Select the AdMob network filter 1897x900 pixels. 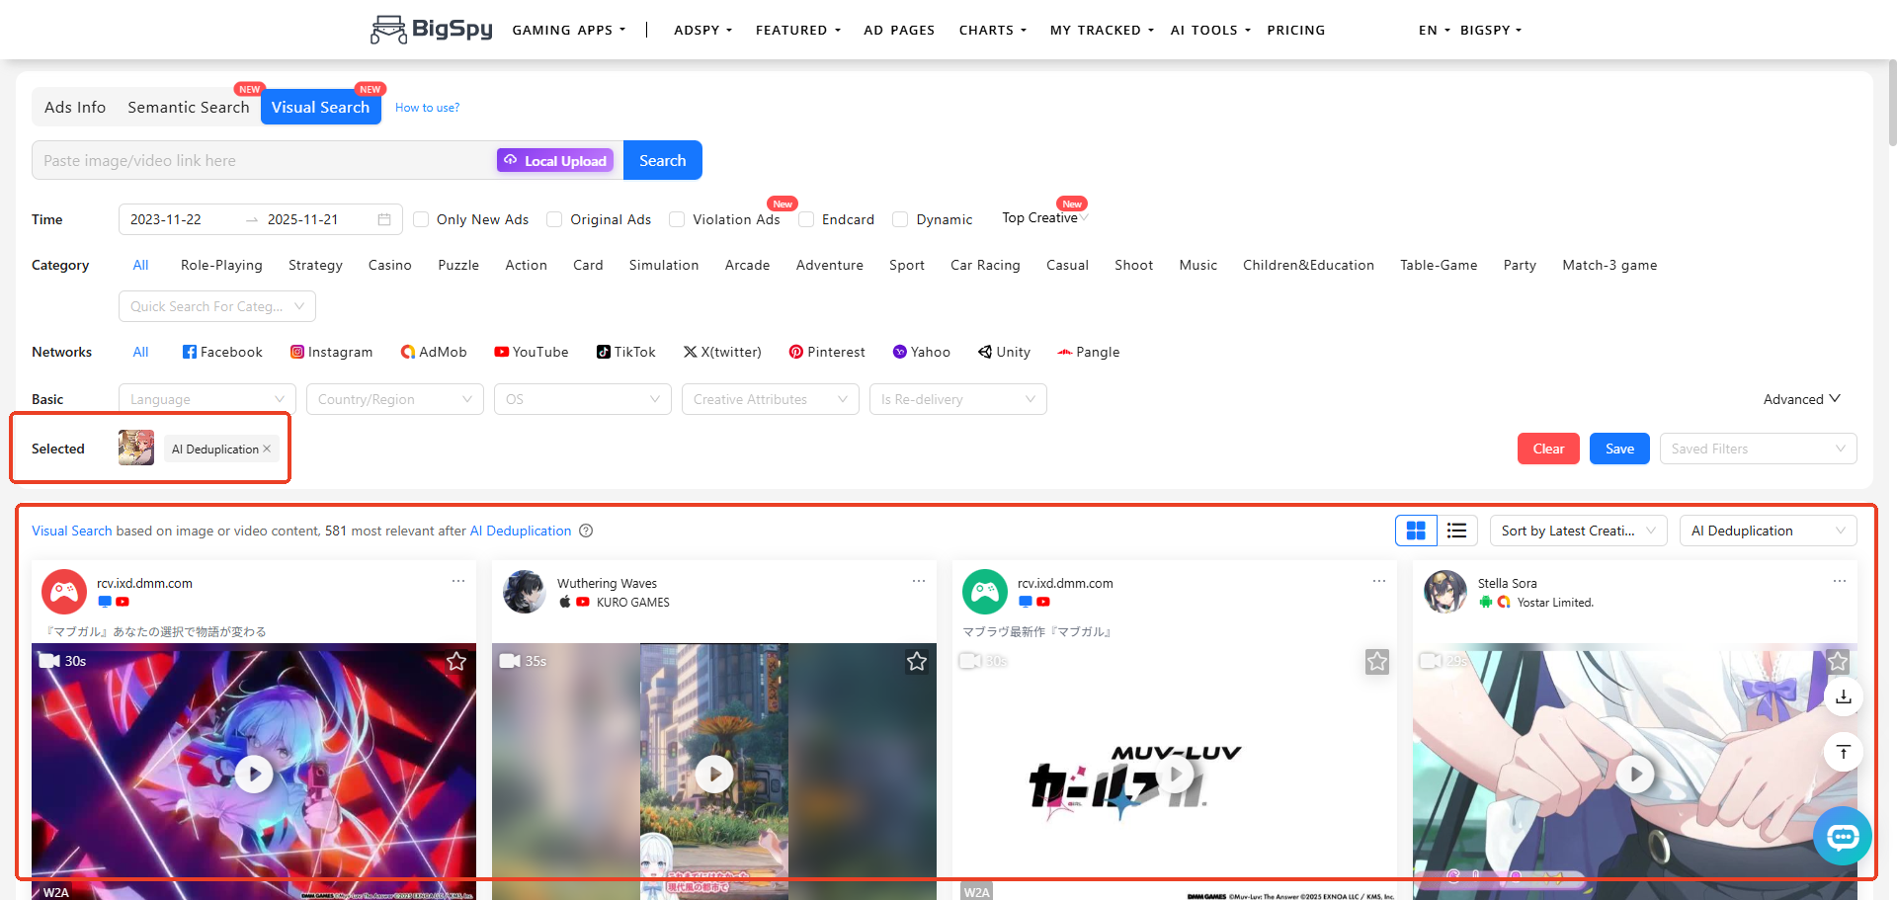coord(433,352)
